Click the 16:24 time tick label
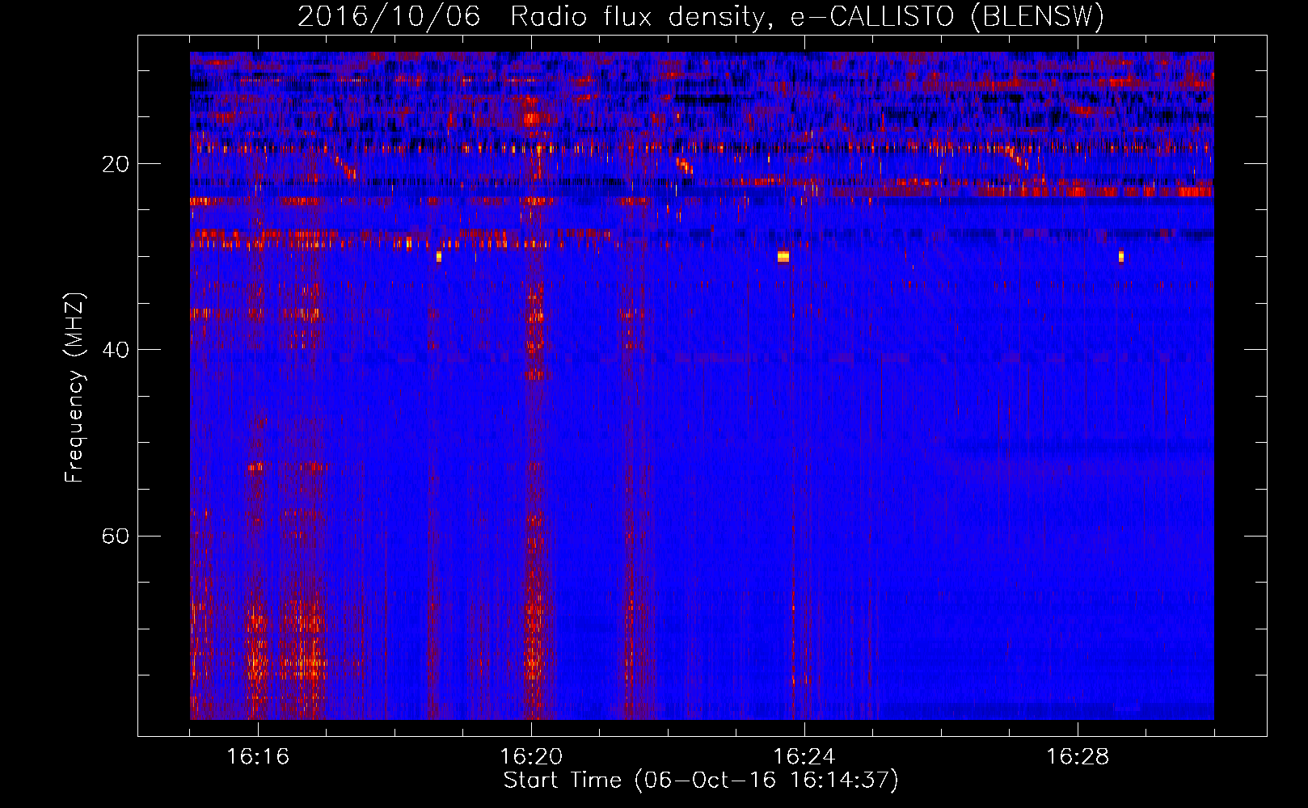The width and height of the screenshot is (1308, 808). pos(804,756)
